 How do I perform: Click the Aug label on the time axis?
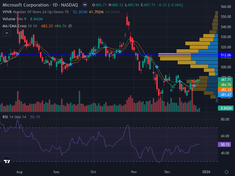click(x=19, y=172)
